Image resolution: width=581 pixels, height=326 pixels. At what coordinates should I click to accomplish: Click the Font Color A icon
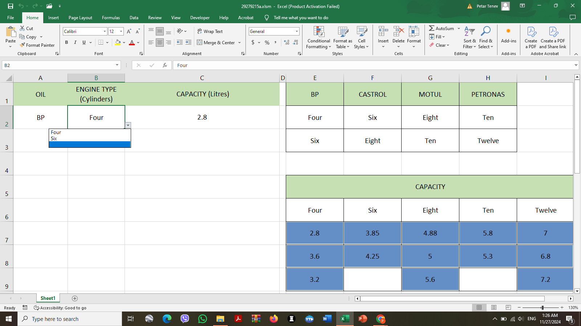[132, 42]
